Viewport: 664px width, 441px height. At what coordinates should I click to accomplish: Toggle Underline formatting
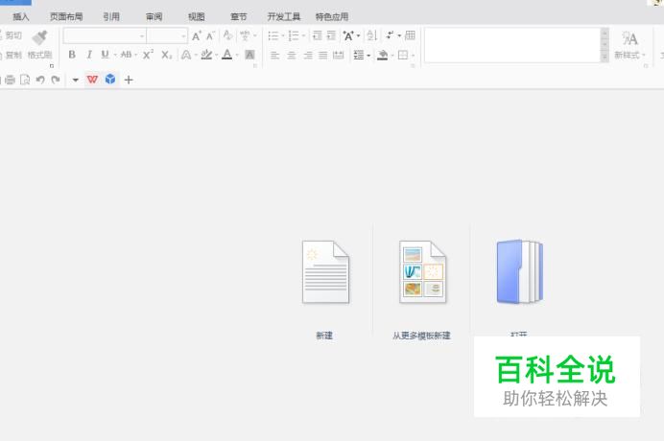click(105, 55)
